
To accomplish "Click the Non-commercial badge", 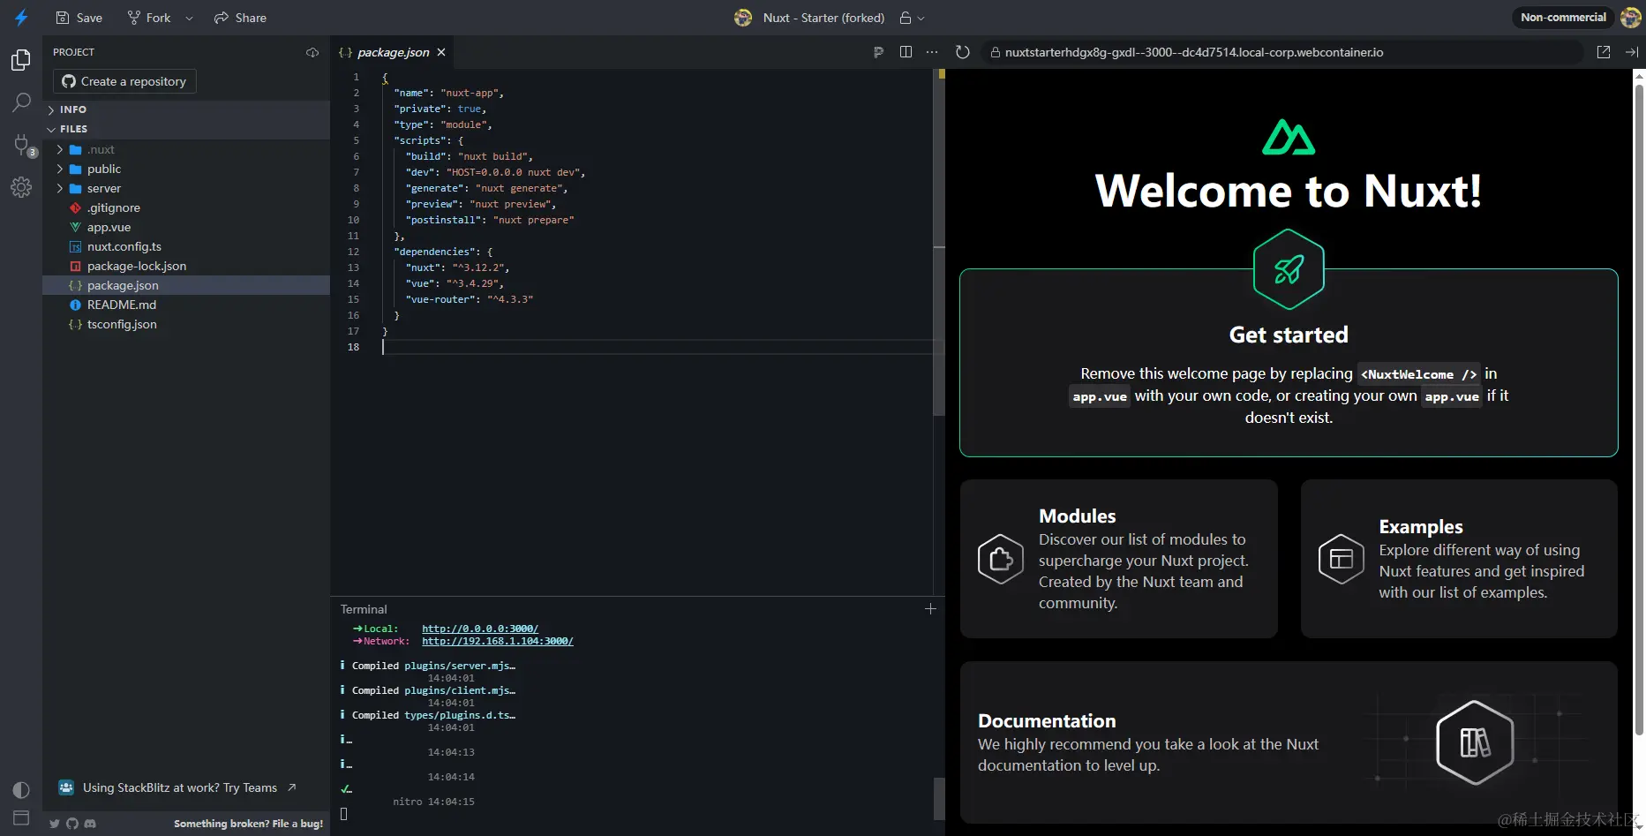I will pos(1563,17).
